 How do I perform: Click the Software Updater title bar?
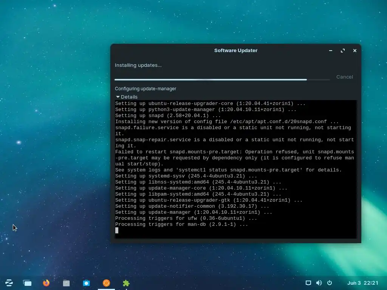(236, 51)
